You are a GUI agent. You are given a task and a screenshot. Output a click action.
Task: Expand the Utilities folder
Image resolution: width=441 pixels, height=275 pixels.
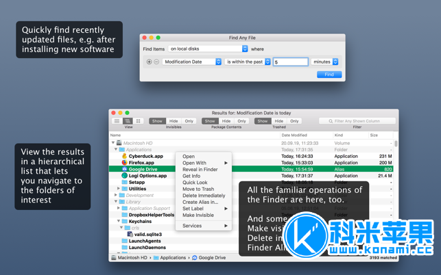pyautogui.click(x=119, y=189)
